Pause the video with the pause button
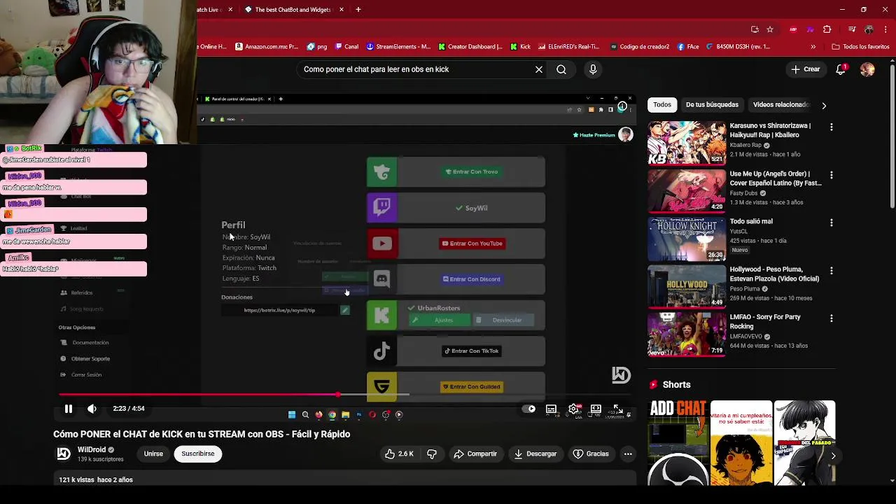 pos(69,409)
